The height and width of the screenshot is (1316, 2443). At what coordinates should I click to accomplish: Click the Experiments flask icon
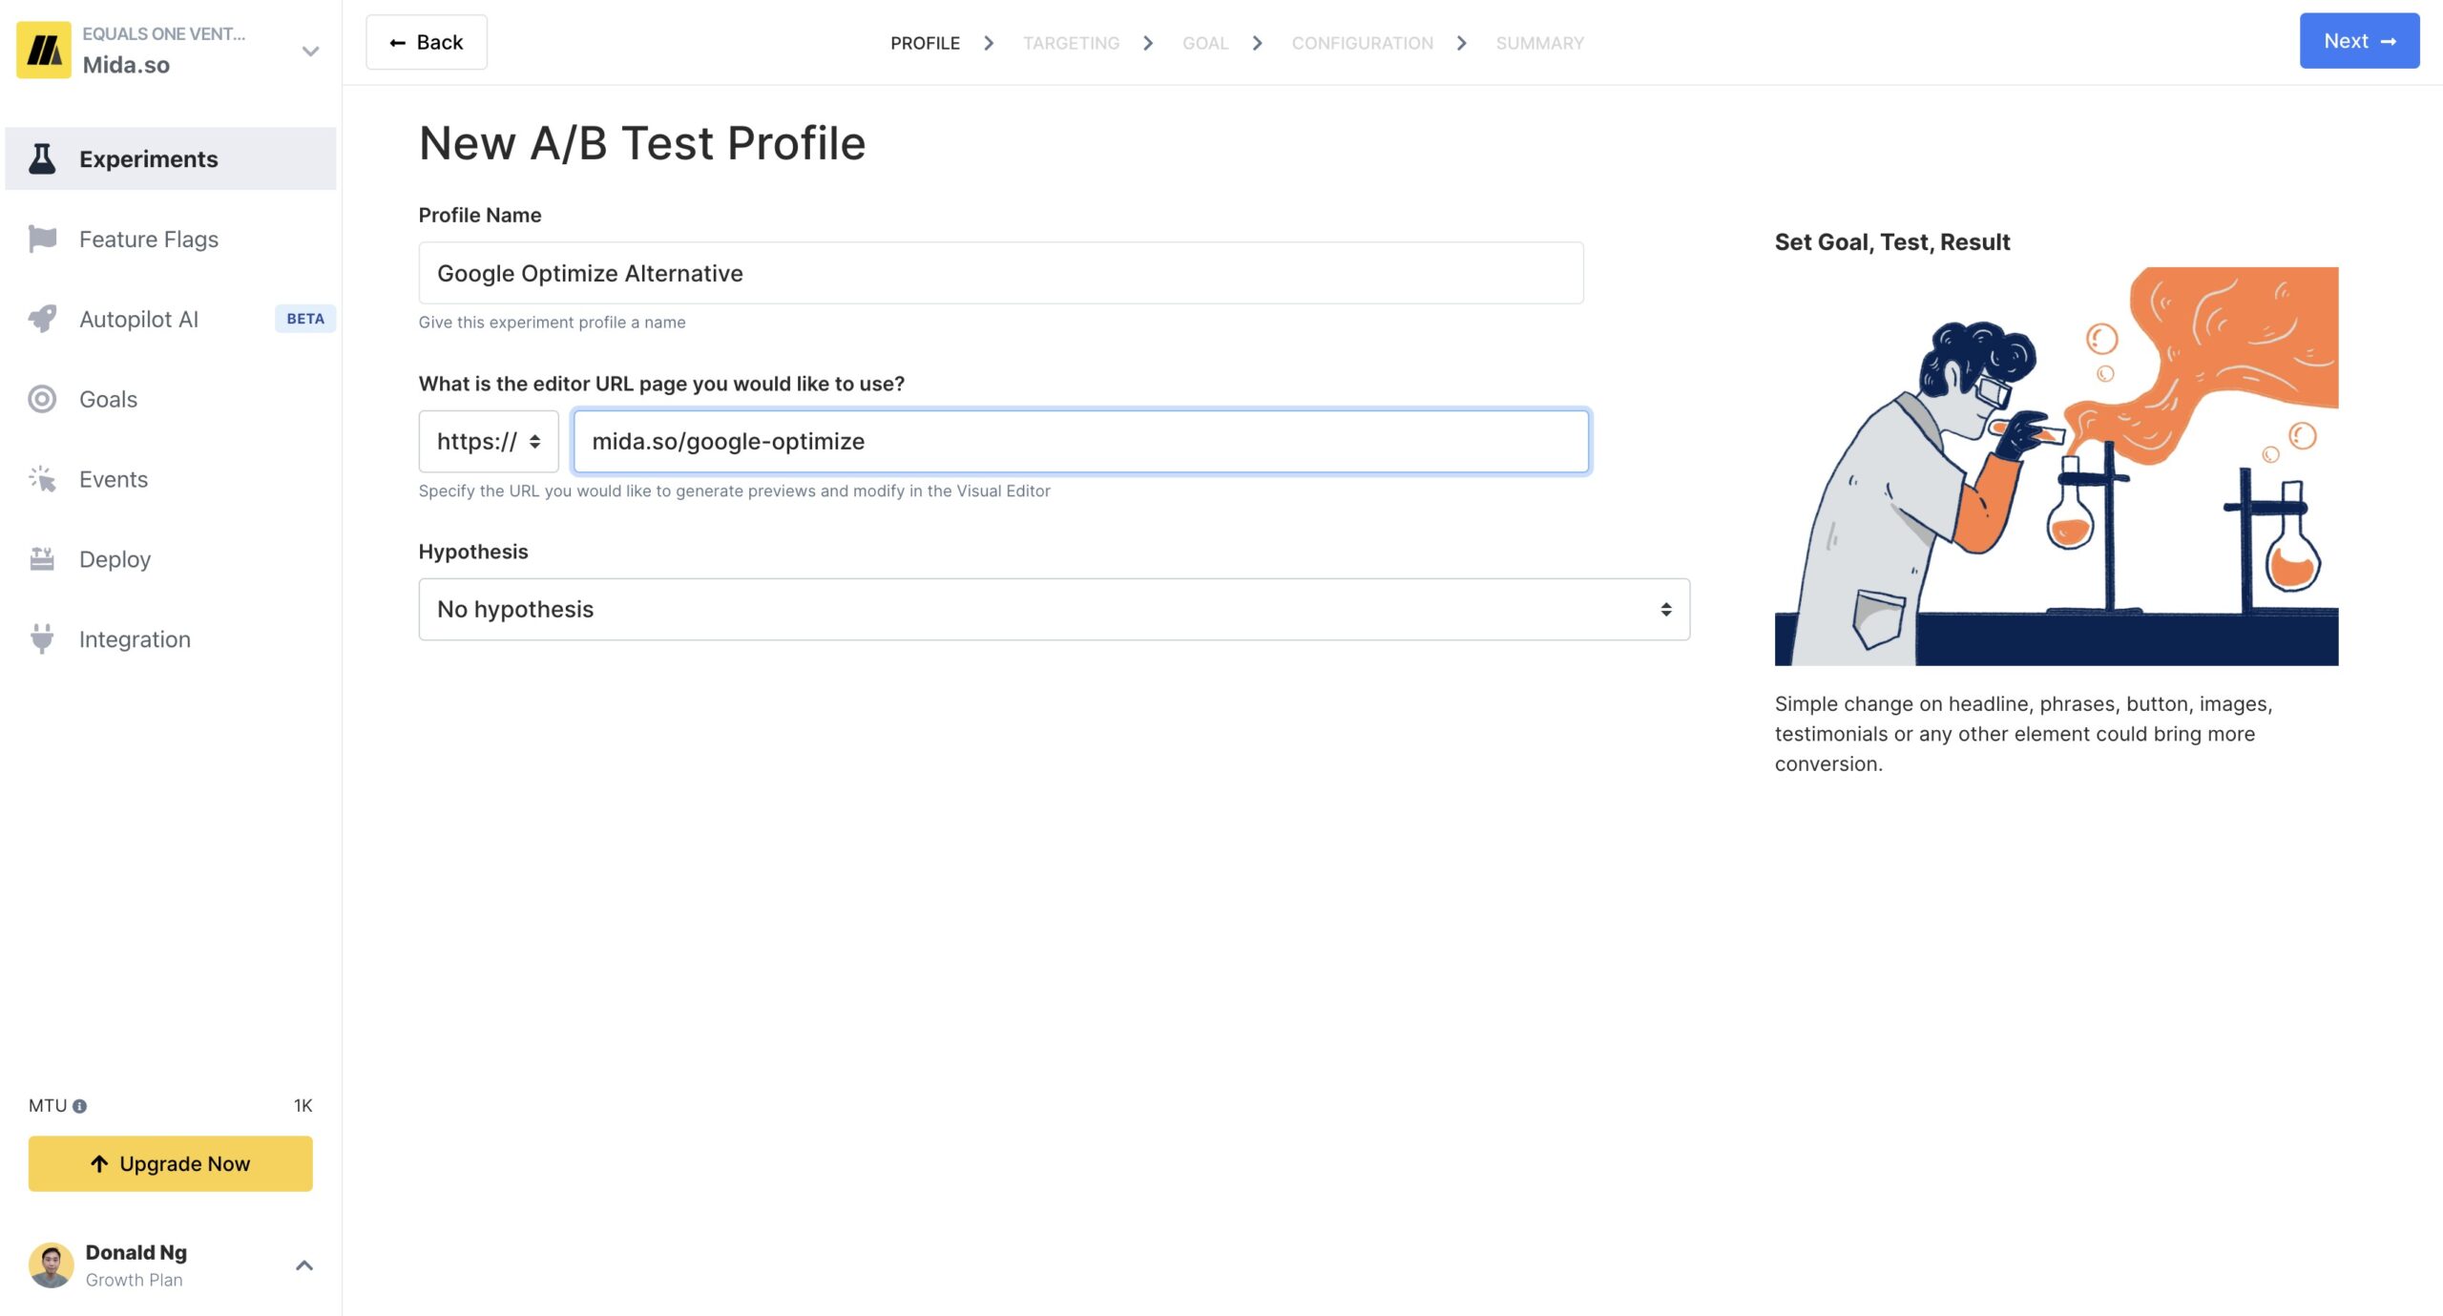tap(42, 158)
